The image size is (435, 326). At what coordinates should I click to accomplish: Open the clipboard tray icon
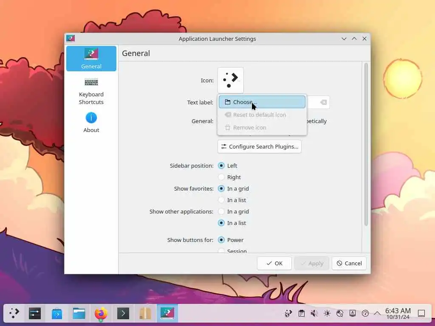[301, 313]
